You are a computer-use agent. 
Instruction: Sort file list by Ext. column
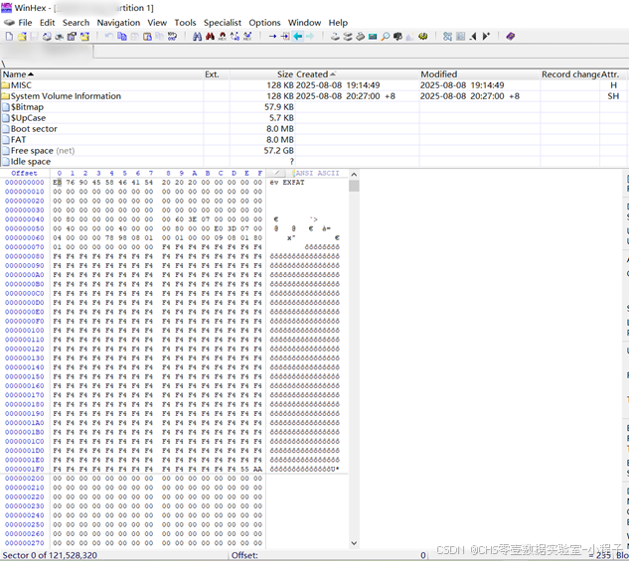coord(217,74)
